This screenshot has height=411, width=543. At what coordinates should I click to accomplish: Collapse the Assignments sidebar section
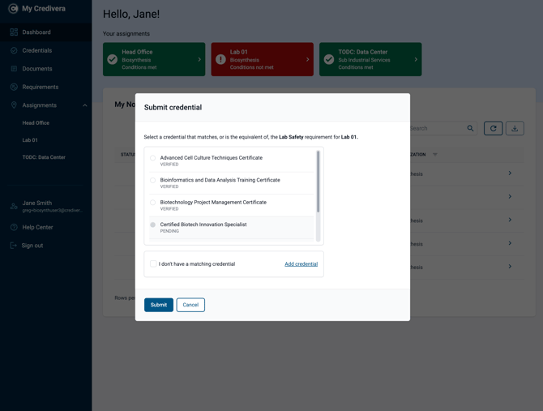(x=85, y=105)
